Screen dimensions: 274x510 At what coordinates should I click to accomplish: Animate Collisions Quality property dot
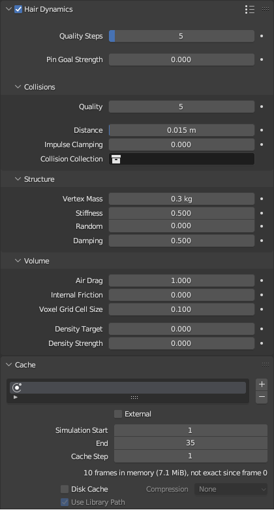[262, 107]
